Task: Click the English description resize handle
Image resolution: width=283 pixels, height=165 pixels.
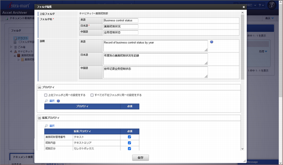Action: [x=206, y=50]
